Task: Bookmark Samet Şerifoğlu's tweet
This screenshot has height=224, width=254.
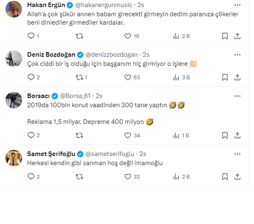Action: tap(225, 176)
